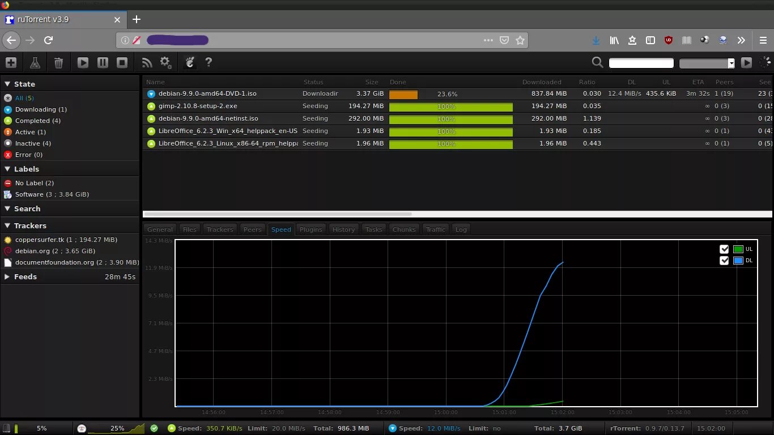The width and height of the screenshot is (774, 435).
Task: Filter by coppersurfer.tk tracker
Action: [x=70, y=240]
